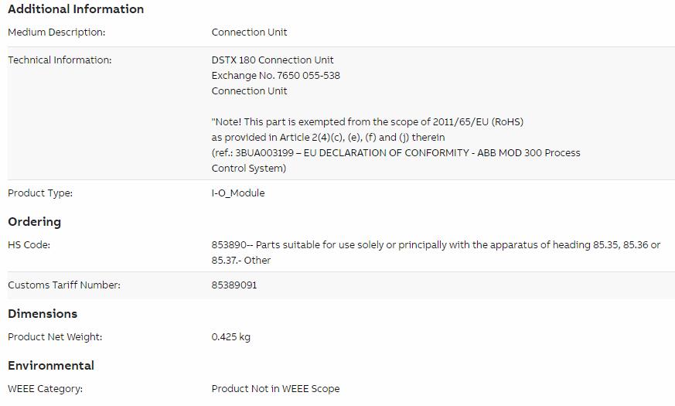Screen dimensions: 675x406
Task: Click the Exchange No. 7650 055-538 line
Action: [275, 75]
